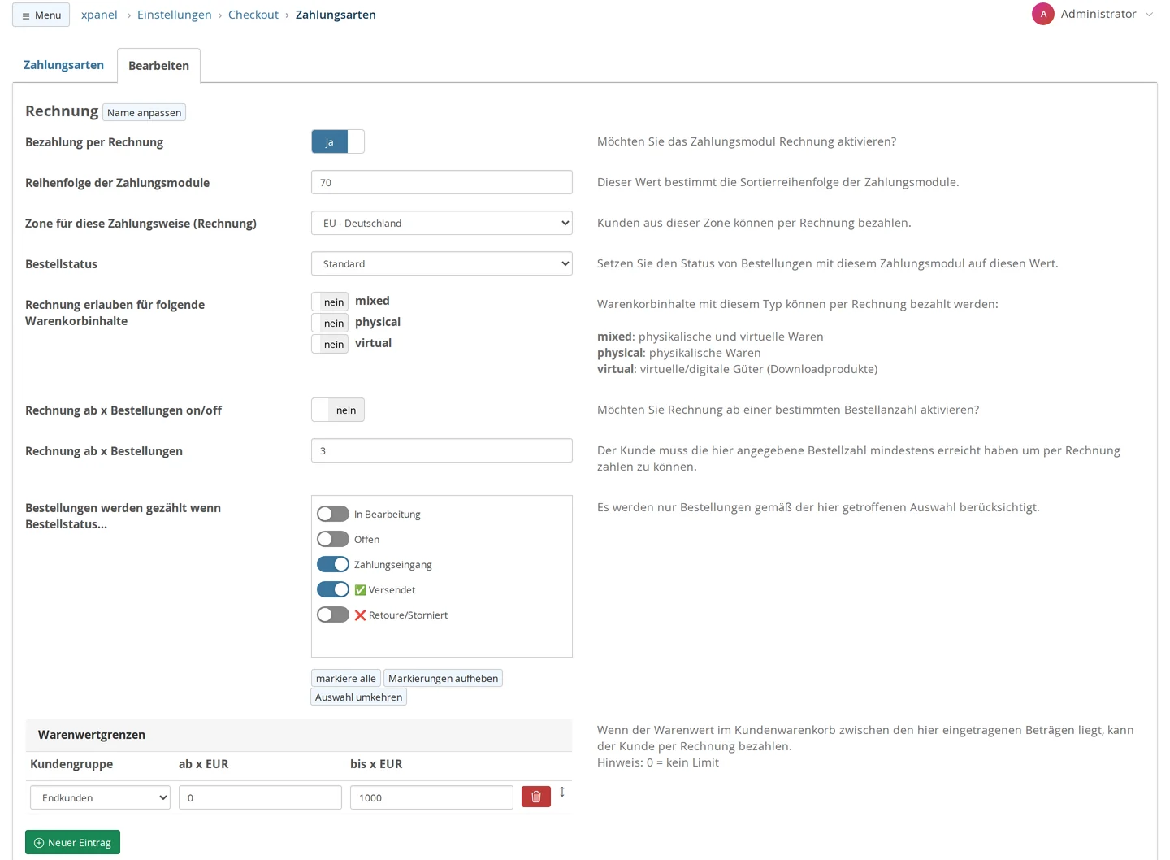Open the zone dropdown showing EU - Deutschland
Screen dimensions: 1170x860
442,223
